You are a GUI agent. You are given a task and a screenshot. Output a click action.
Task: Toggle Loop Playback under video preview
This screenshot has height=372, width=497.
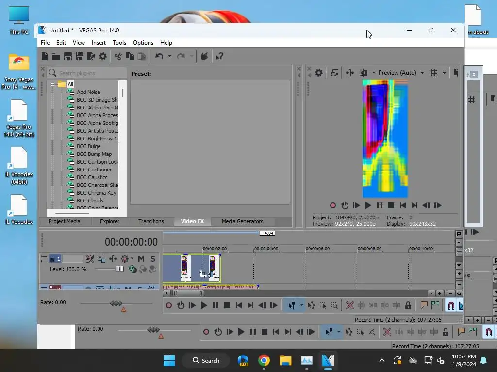coord(345,205)
